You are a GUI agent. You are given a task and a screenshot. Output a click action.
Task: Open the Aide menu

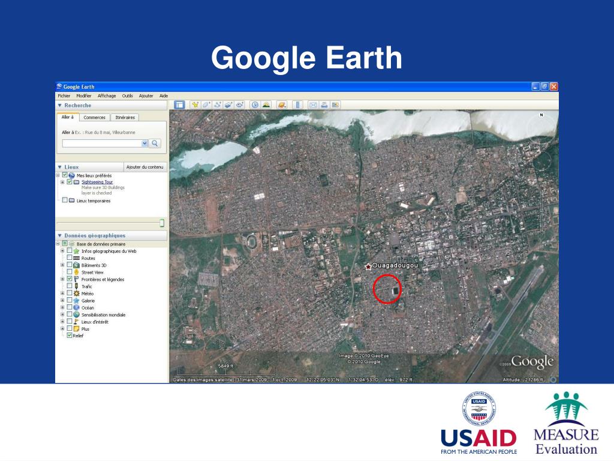click(164, 95)
